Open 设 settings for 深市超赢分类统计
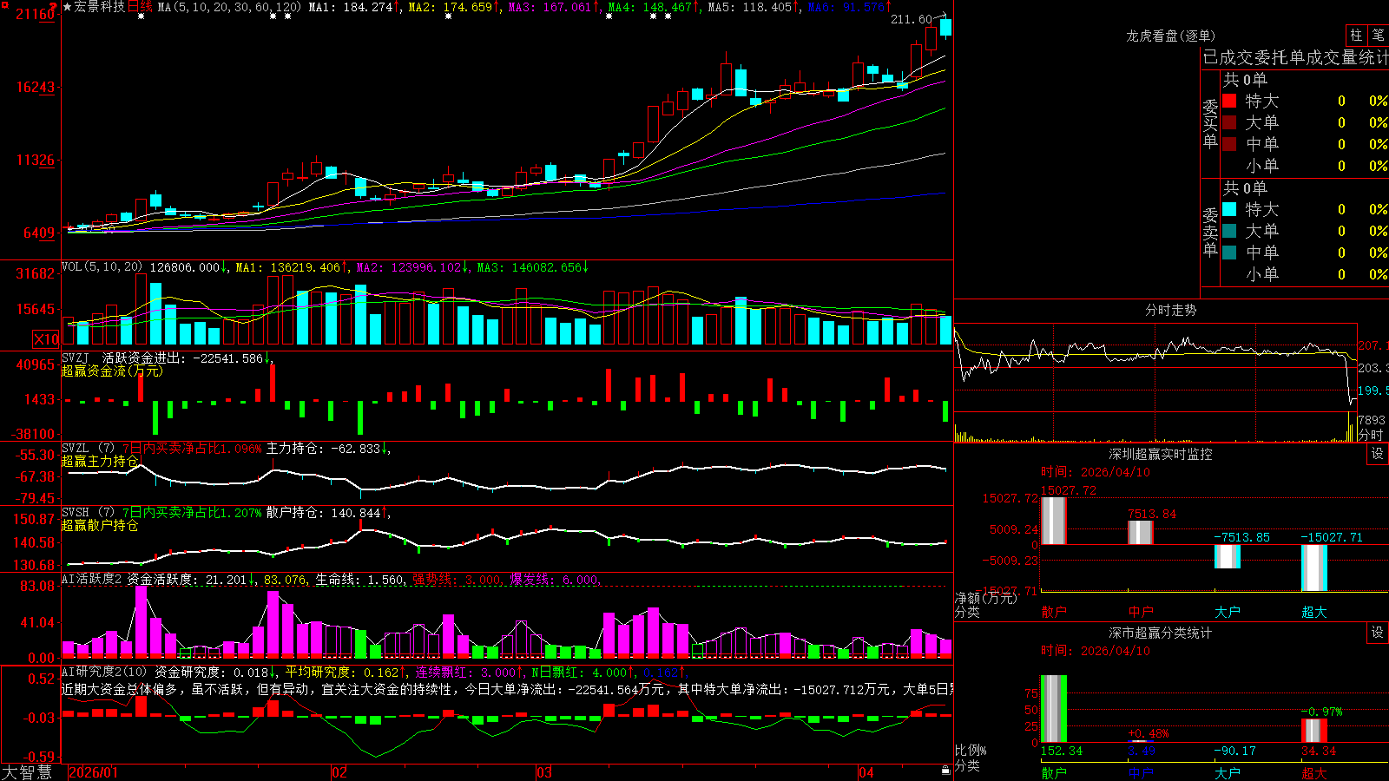Viewport: 1389px width, 781px height. tap(1377, 633)
